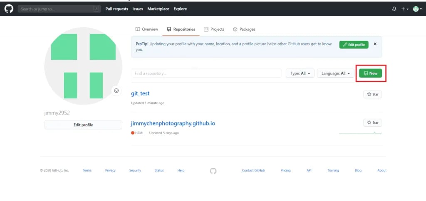Open the Packages tab

tap(244, 29)
